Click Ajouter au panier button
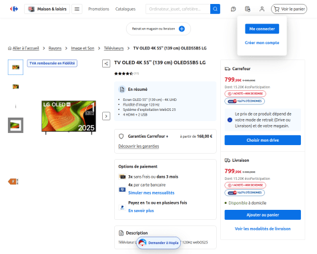317x254 pixels. (x=263, y=215)
